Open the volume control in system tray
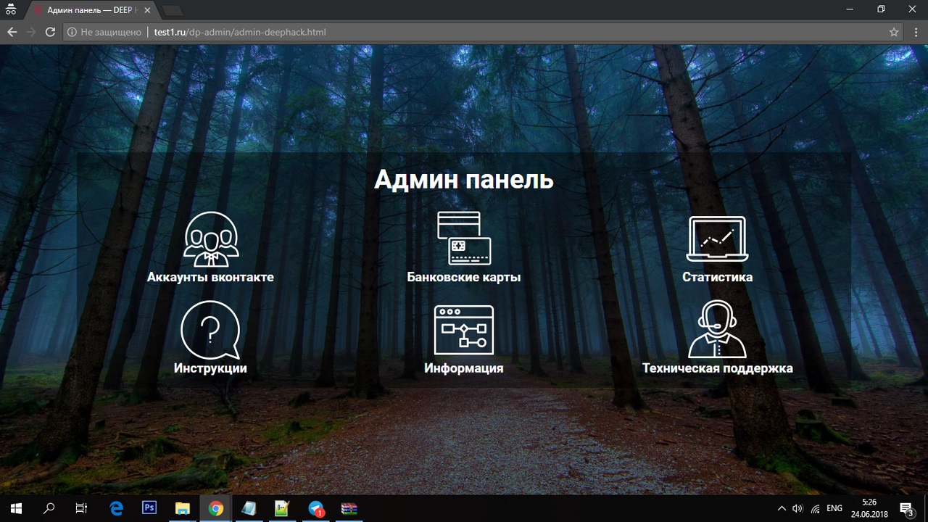The image size is (928, 522). [798, 508]
